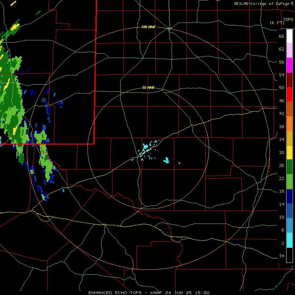Click the 38 legend value
The width and height of the screenshot is (295, 295).
click(282, 127)
